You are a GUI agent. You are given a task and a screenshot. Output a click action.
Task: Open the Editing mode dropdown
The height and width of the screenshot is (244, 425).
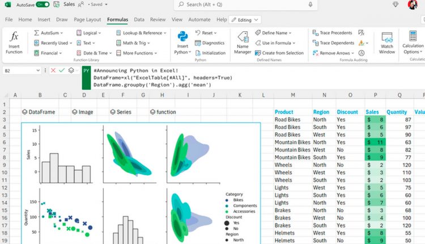(x=245, y=20)
